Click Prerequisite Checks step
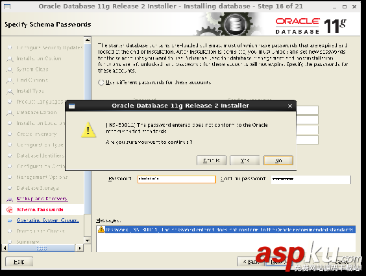Screen dimensions: 366x276 (x=40, y=231)
